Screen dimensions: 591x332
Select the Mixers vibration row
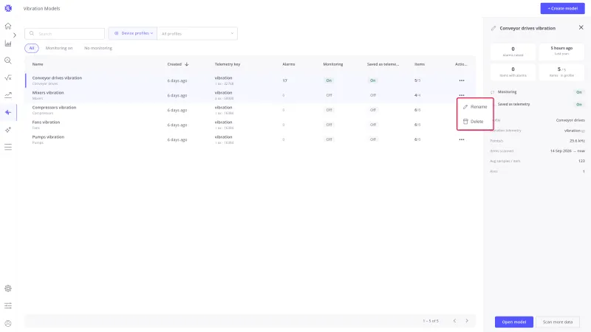tap(250, 95)
